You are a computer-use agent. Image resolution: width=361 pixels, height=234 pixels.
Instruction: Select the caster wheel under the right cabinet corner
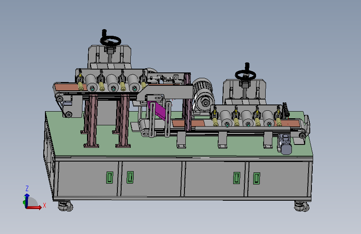coord(302,206)
